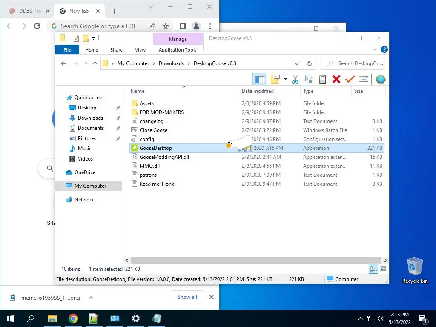This screenshot has height=327, width=436.
Task: Click the Explorer Help question mark icon
Action: point(384,49)
